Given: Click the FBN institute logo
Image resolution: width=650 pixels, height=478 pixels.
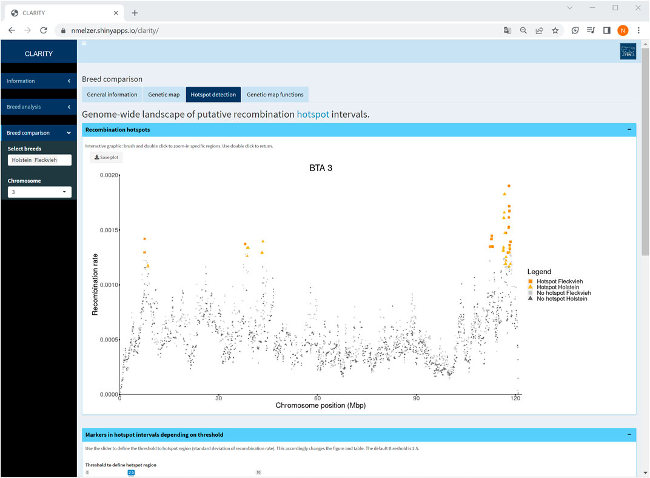Looking at the screenshot, I should (628, 52).
